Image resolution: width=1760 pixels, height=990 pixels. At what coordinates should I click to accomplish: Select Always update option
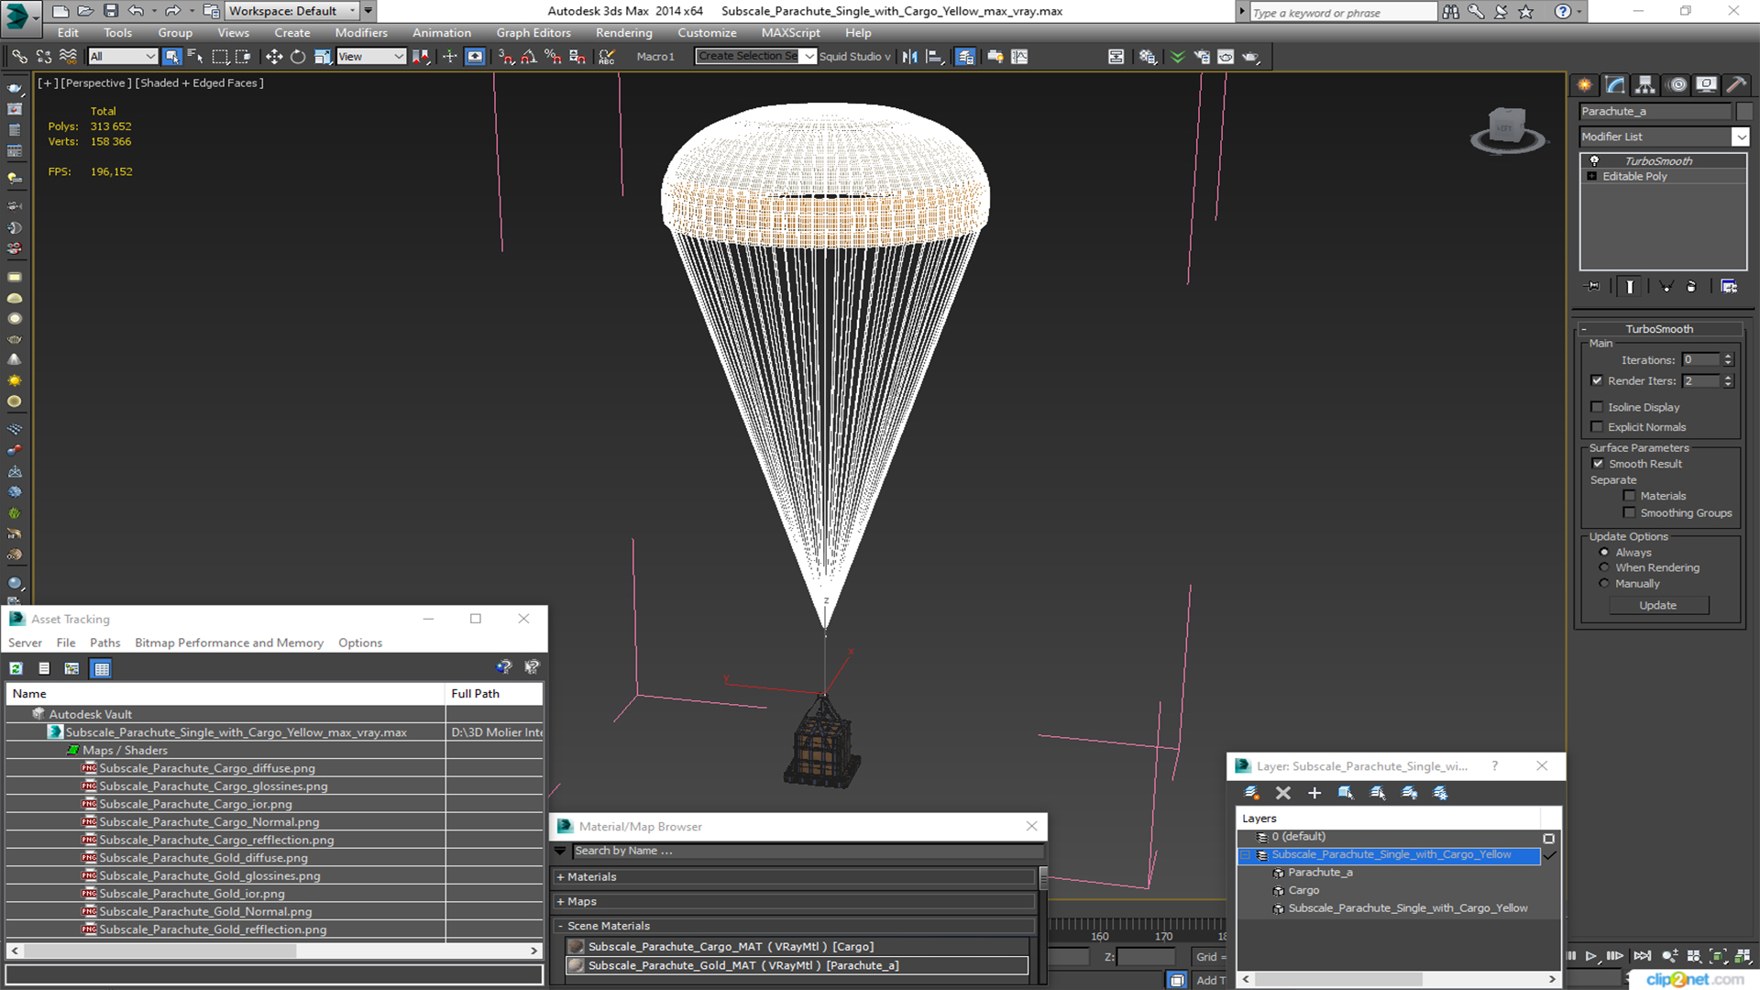coord(1603,553)
